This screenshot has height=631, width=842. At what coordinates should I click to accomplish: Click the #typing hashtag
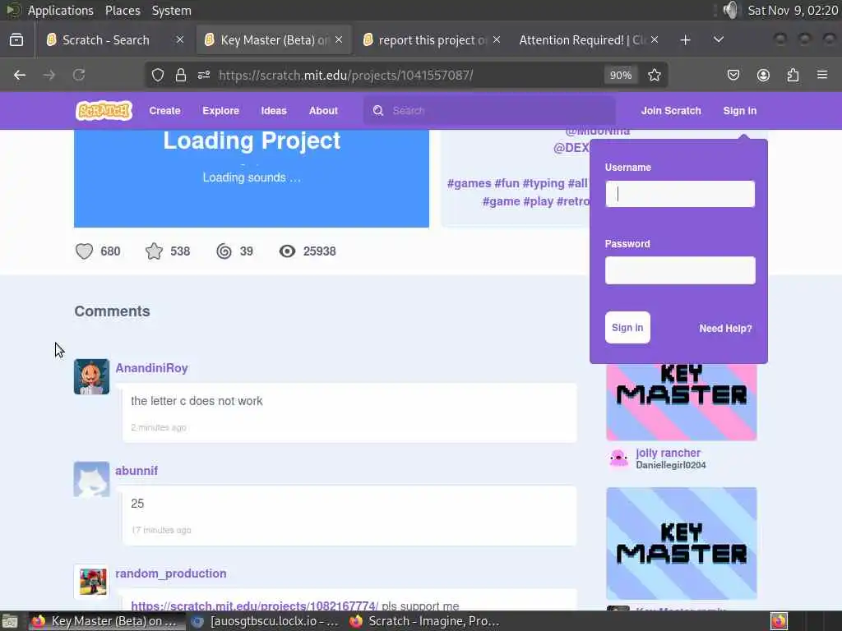(544, 183)
